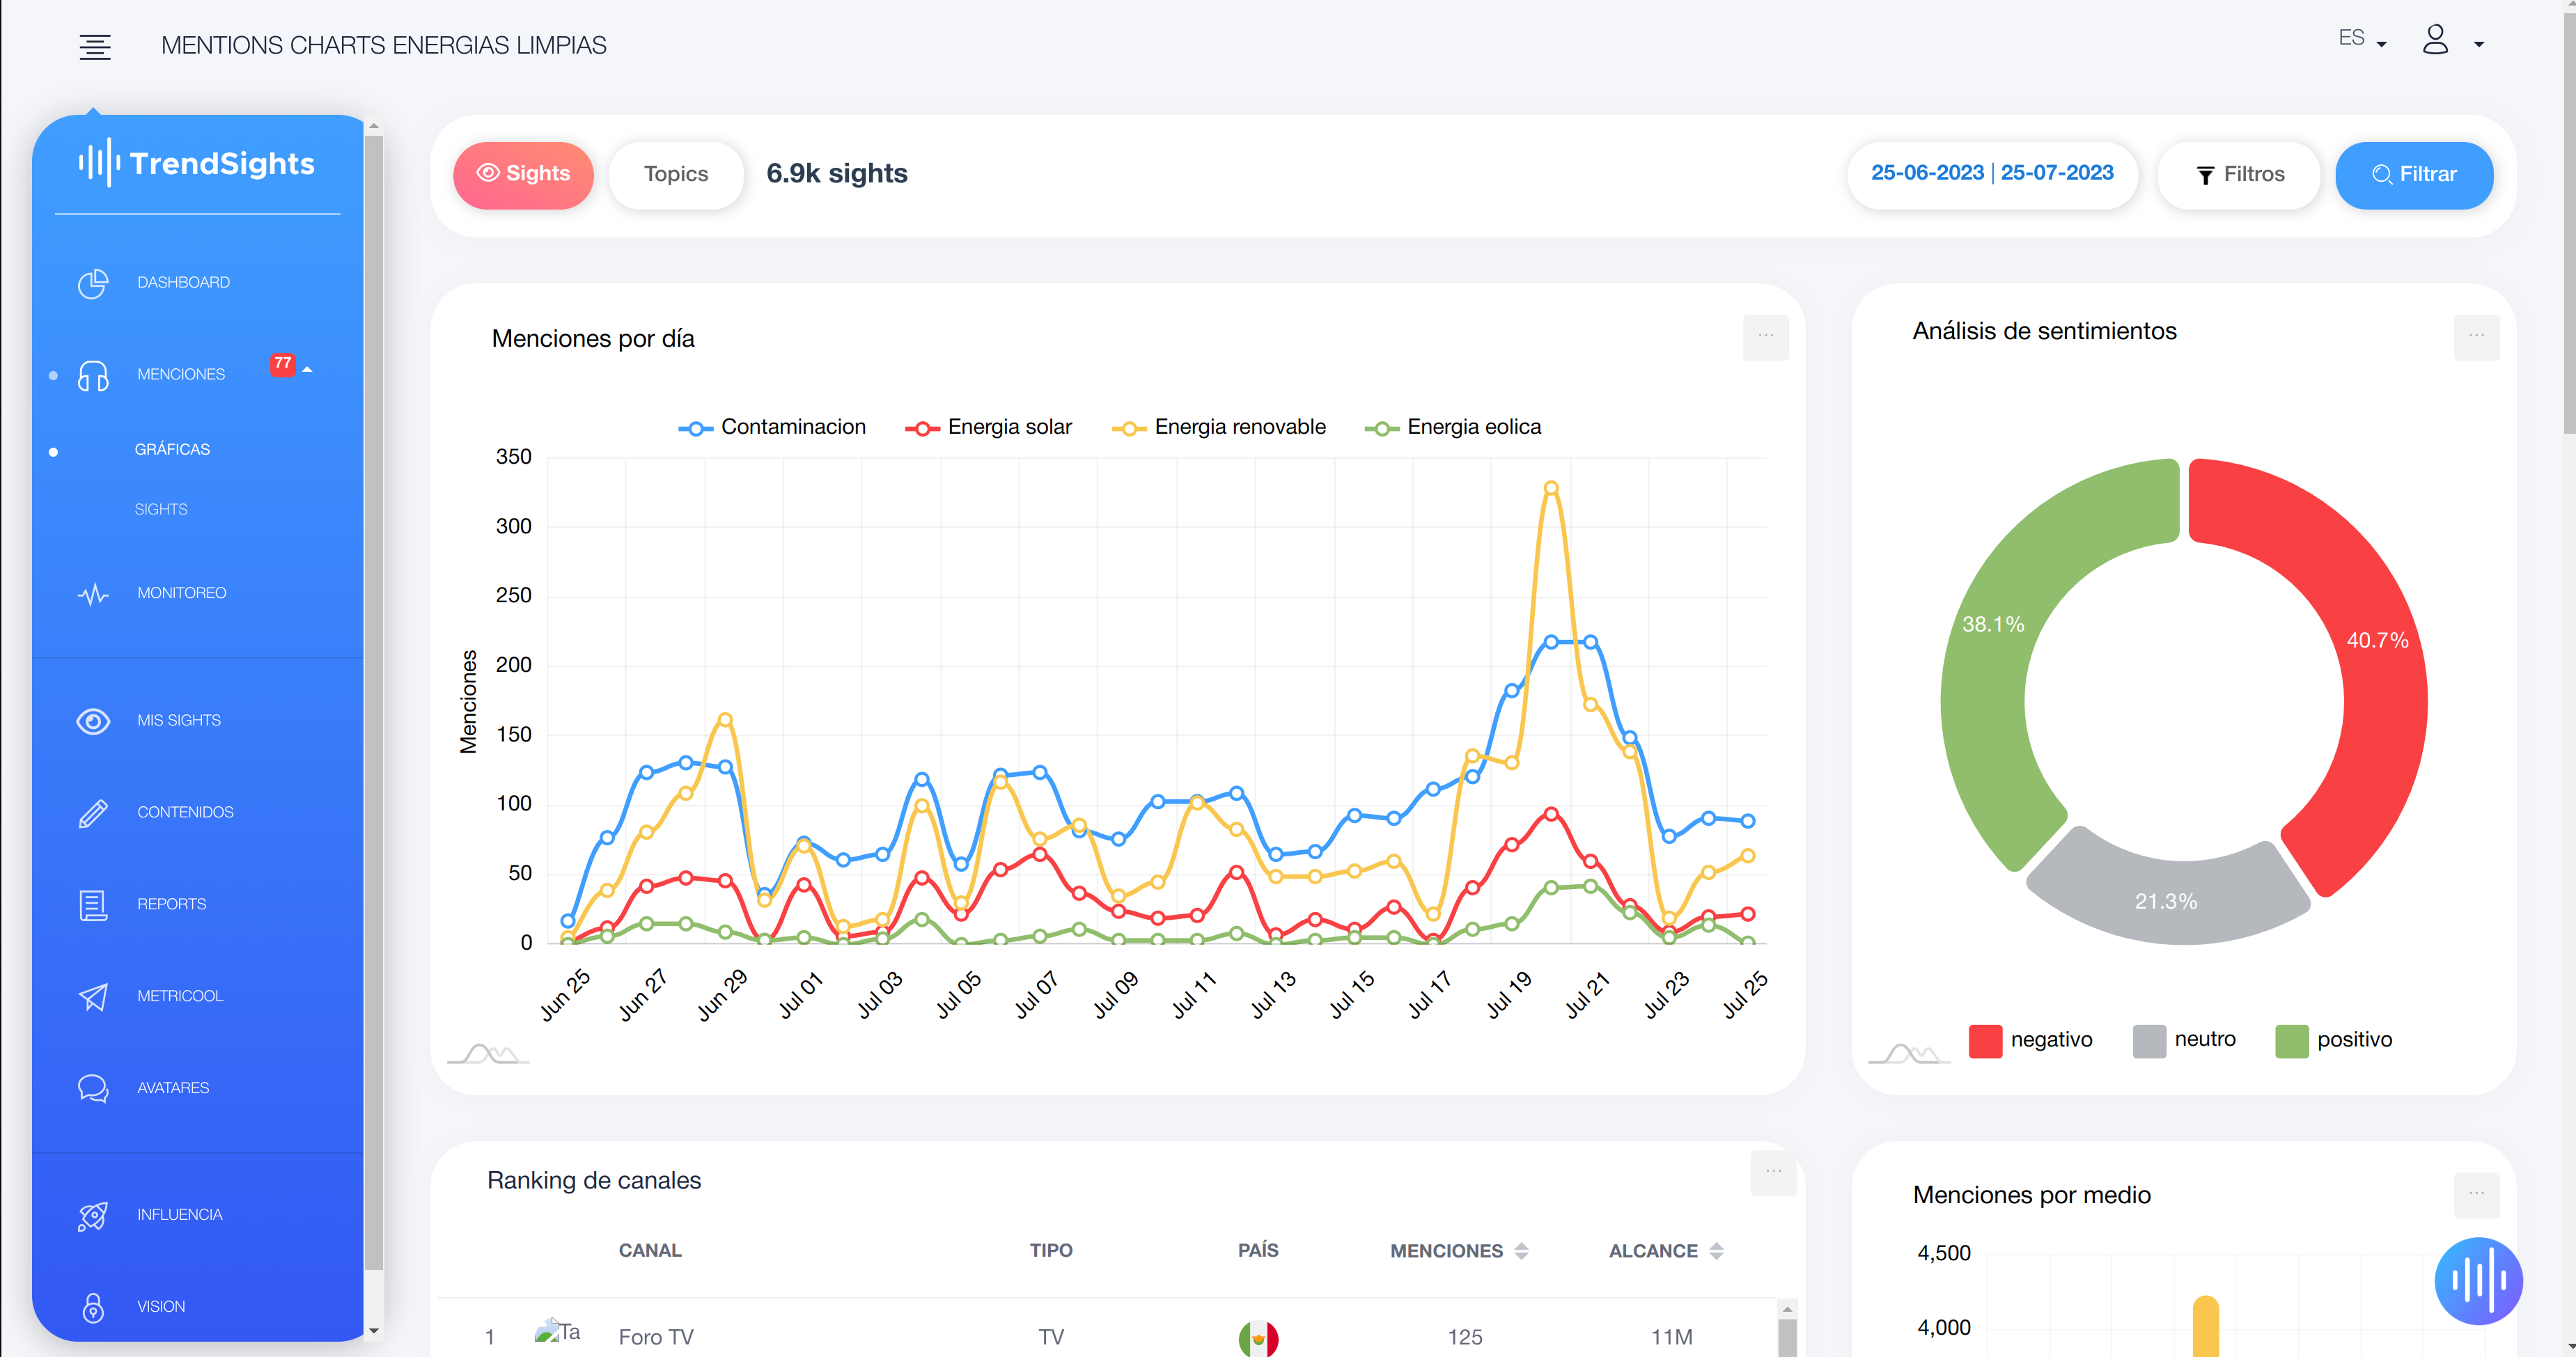This screenshot has height=1357, width=2576.
Task: Open the hamburger menu top left
Action: point(95,46)
